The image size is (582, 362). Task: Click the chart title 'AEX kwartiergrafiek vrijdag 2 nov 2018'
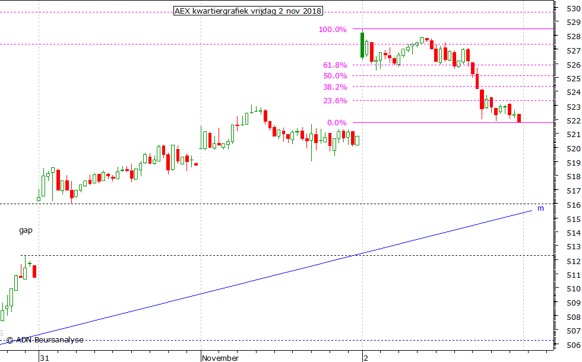click(248, 11)
